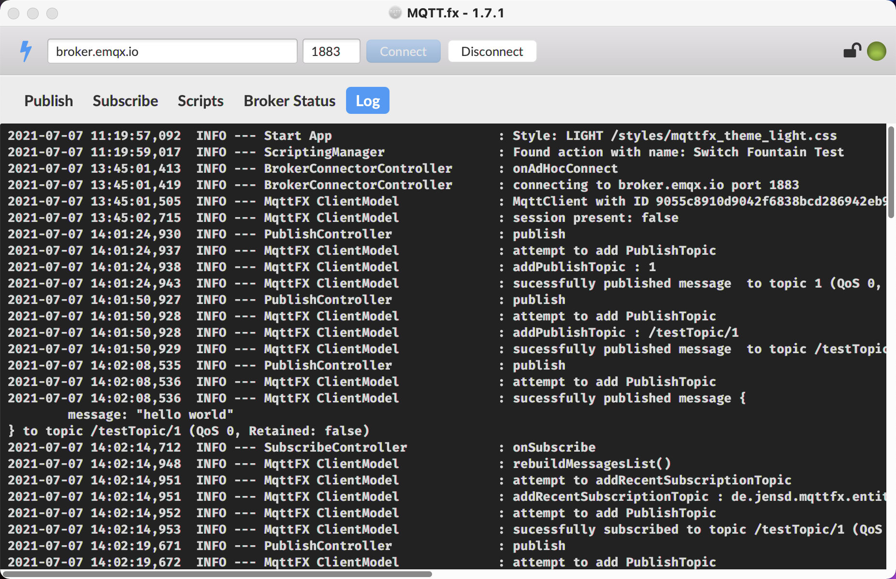Go to the Broker Status tab
This screenshot has height=579, width=896.
(289, 100)
